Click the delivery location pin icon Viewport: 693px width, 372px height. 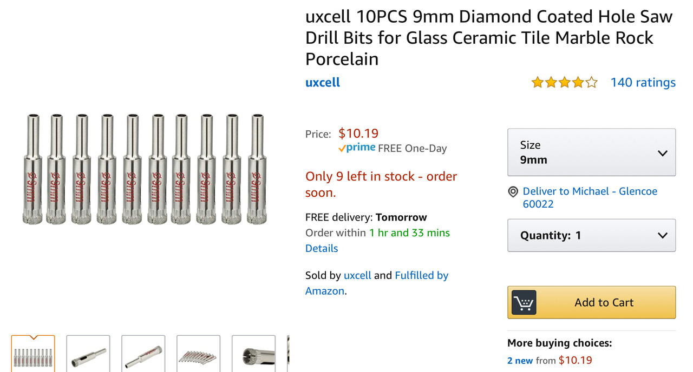pyautogui.click(x=513, y=192)
